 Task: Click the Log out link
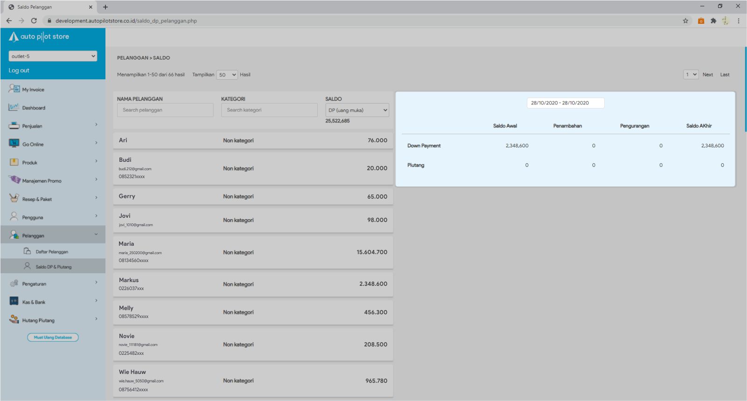click(x=19, y=70)
